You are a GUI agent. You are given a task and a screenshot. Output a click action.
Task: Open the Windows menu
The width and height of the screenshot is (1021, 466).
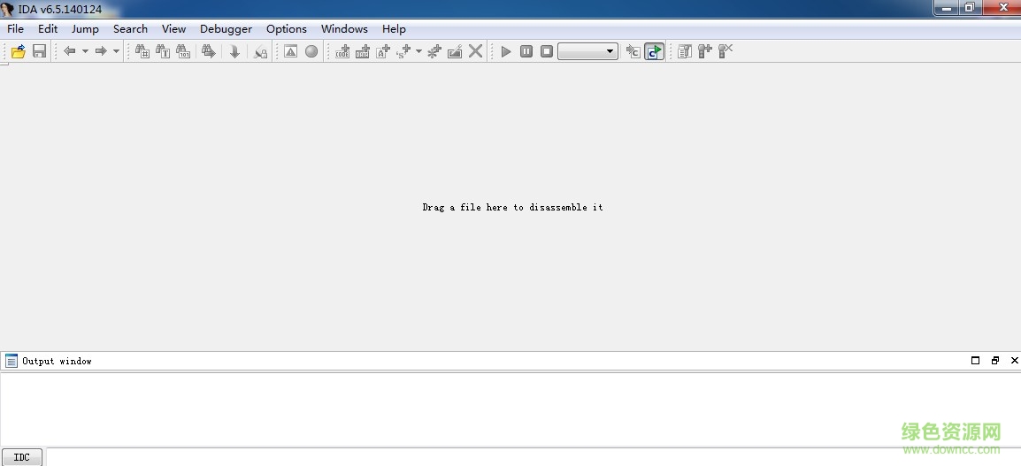pos(344,28)
